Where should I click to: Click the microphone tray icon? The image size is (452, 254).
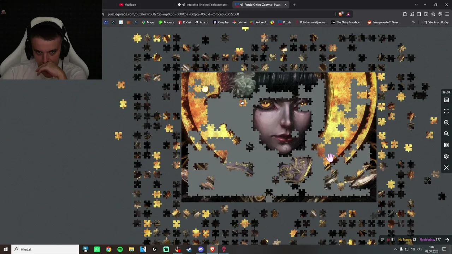tap(401, 249)
